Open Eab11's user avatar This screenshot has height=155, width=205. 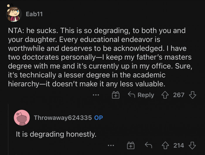click(x=14, y=14)
